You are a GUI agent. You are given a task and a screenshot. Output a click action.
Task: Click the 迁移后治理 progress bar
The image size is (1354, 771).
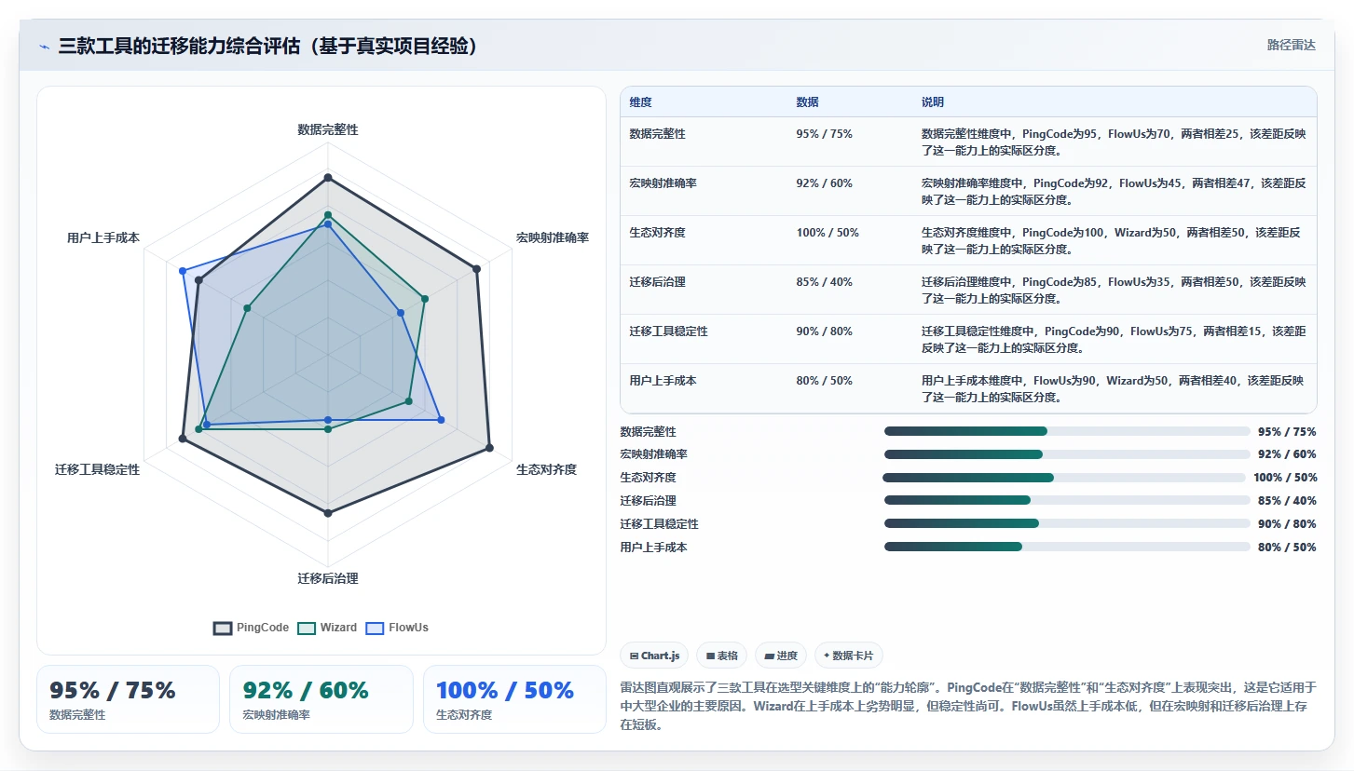pyautogui.click(x=1067, y=500)
